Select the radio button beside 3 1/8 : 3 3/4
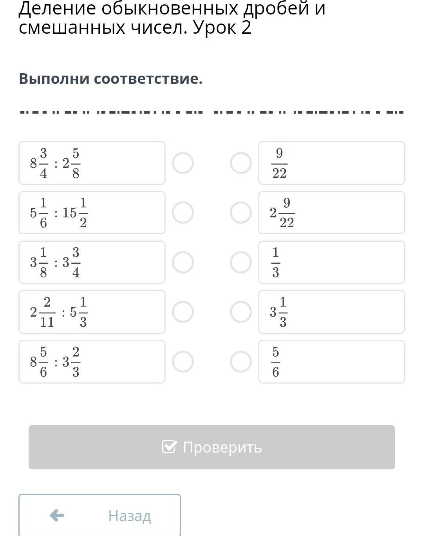Viewport: 423px width, 536px height. [x=183, y=262]
